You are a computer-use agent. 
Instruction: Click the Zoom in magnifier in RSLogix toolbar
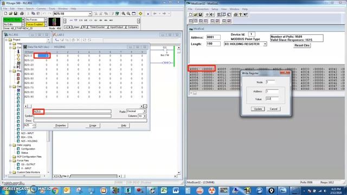point(123,14)
